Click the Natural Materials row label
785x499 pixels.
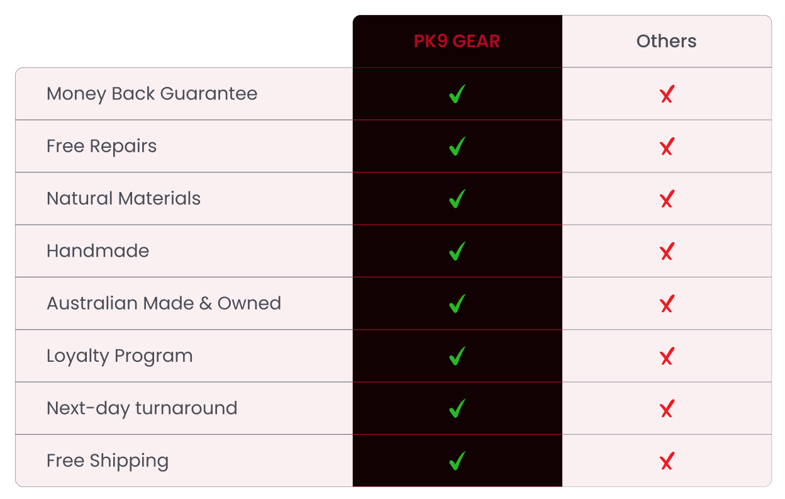coord(123,199)
